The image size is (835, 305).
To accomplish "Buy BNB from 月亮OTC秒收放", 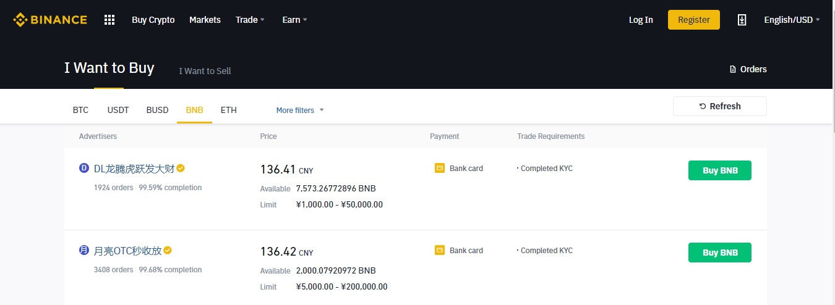I will (x=720, y=253).
